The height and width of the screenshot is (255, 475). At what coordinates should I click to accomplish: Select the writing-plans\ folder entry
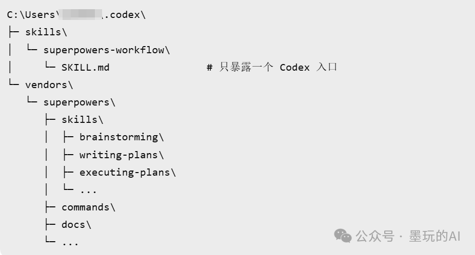(122, 155)
